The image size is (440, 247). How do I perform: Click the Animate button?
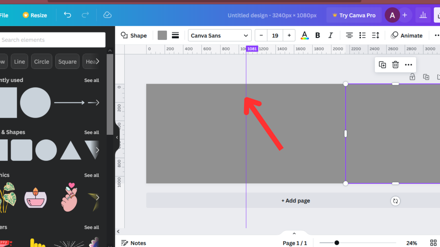pyautogui.click(x=407, y=35)
